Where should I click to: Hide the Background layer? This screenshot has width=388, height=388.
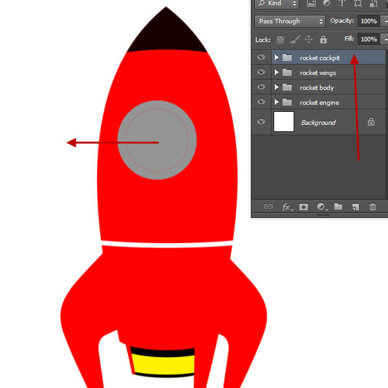tap(261, 122)
